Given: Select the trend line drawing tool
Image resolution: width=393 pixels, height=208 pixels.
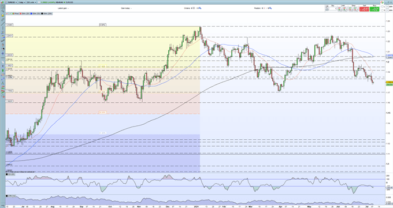Looking at the screenshot, I should [3, 24].
